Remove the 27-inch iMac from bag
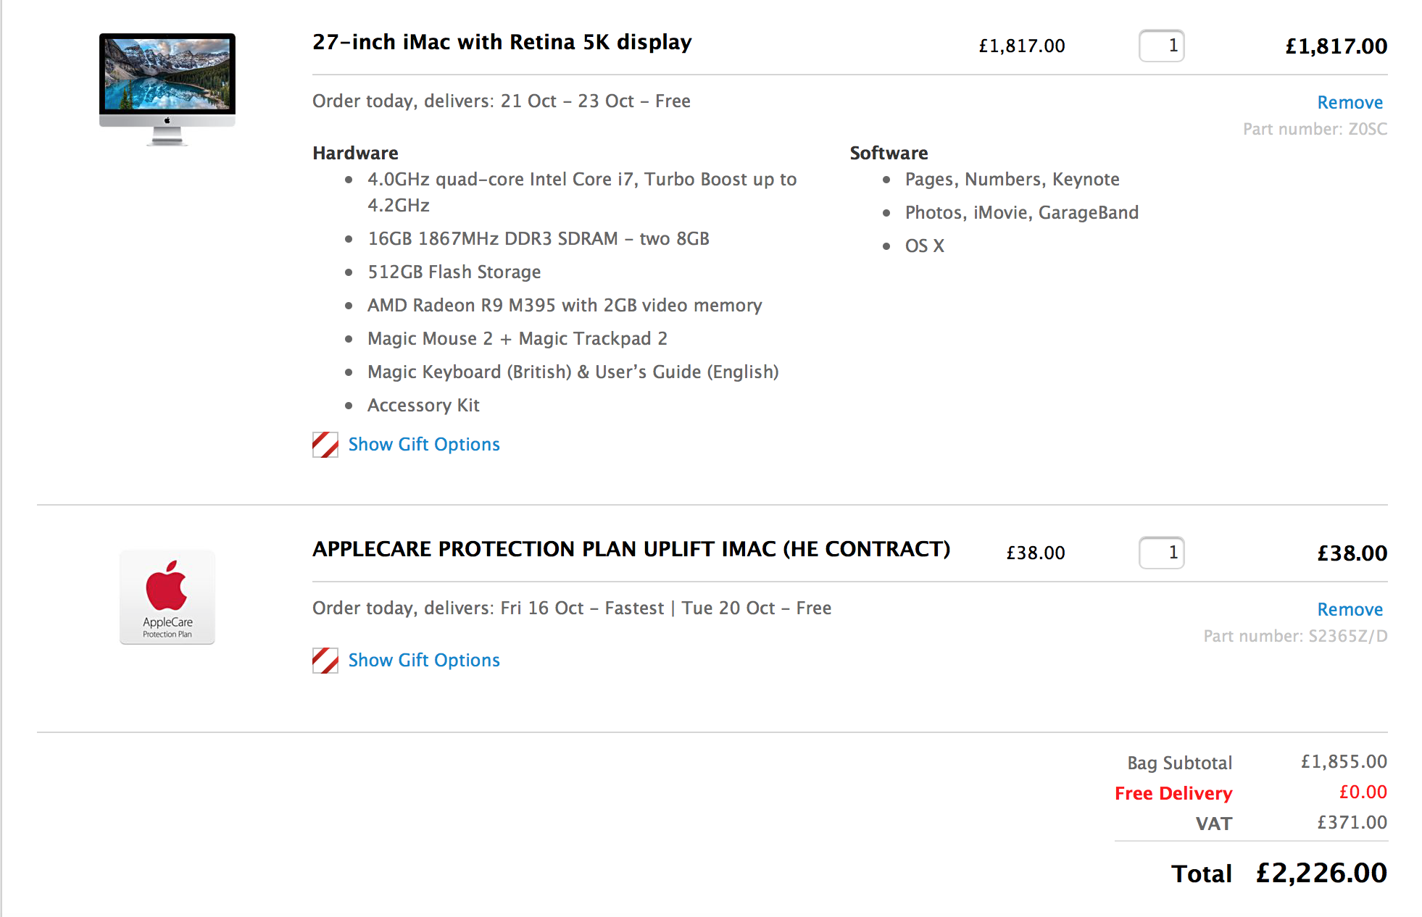Screen dimensions: 1422x917 pos(1349,102)
